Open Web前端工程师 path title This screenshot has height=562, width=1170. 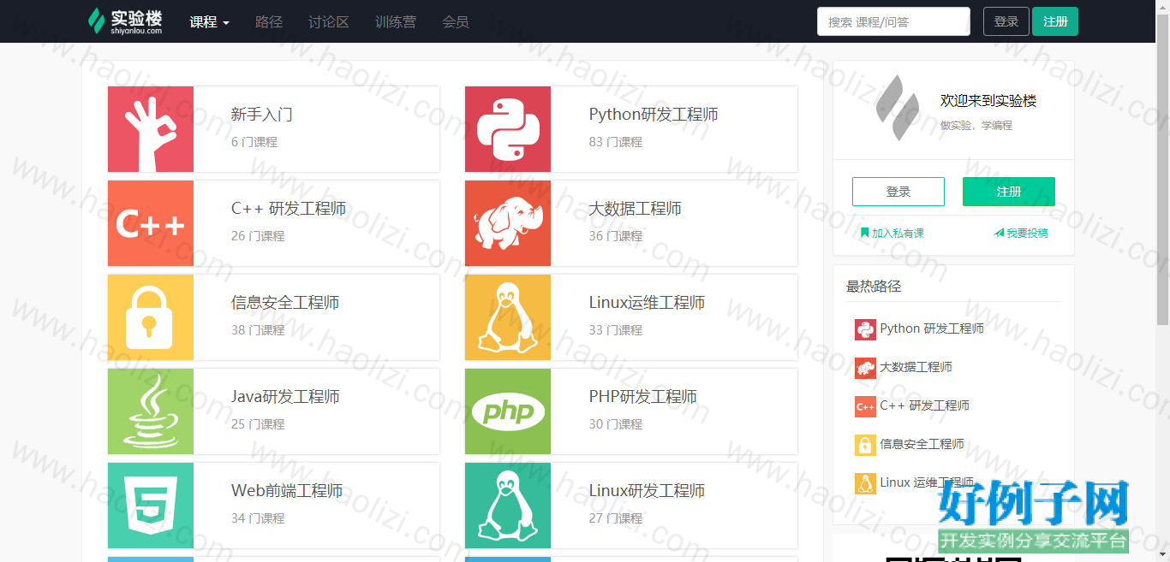coord(287,491)
